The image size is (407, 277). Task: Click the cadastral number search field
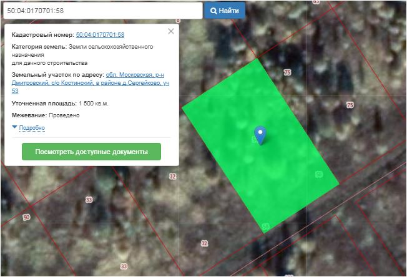(x=102, y=11)
